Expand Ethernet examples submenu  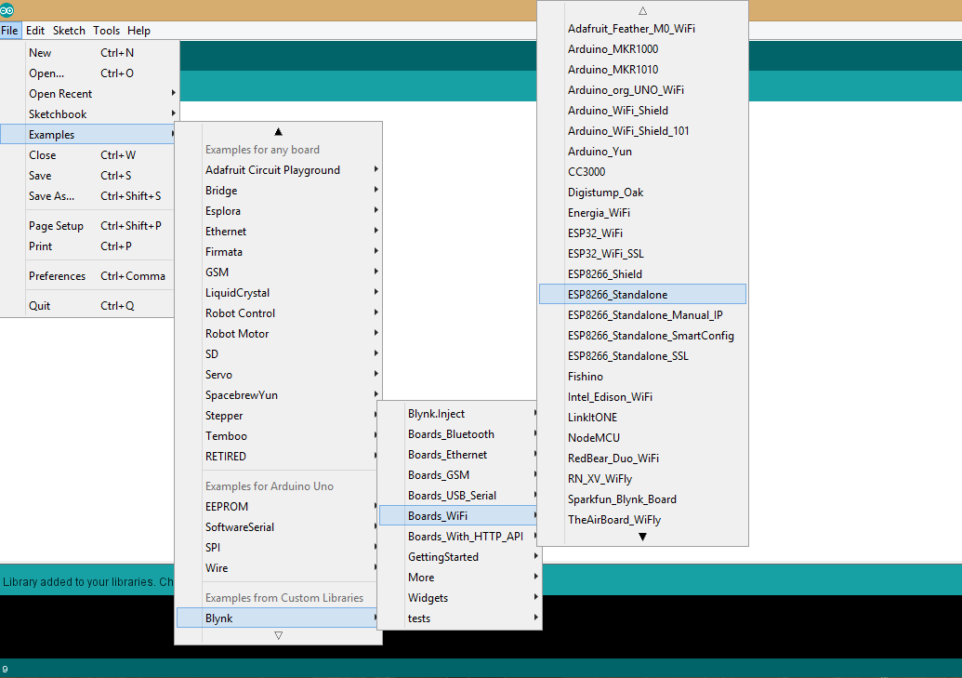279,231
